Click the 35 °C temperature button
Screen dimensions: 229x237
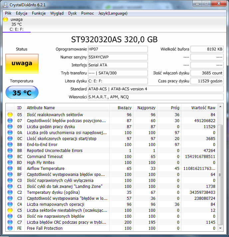pos(22,92)
